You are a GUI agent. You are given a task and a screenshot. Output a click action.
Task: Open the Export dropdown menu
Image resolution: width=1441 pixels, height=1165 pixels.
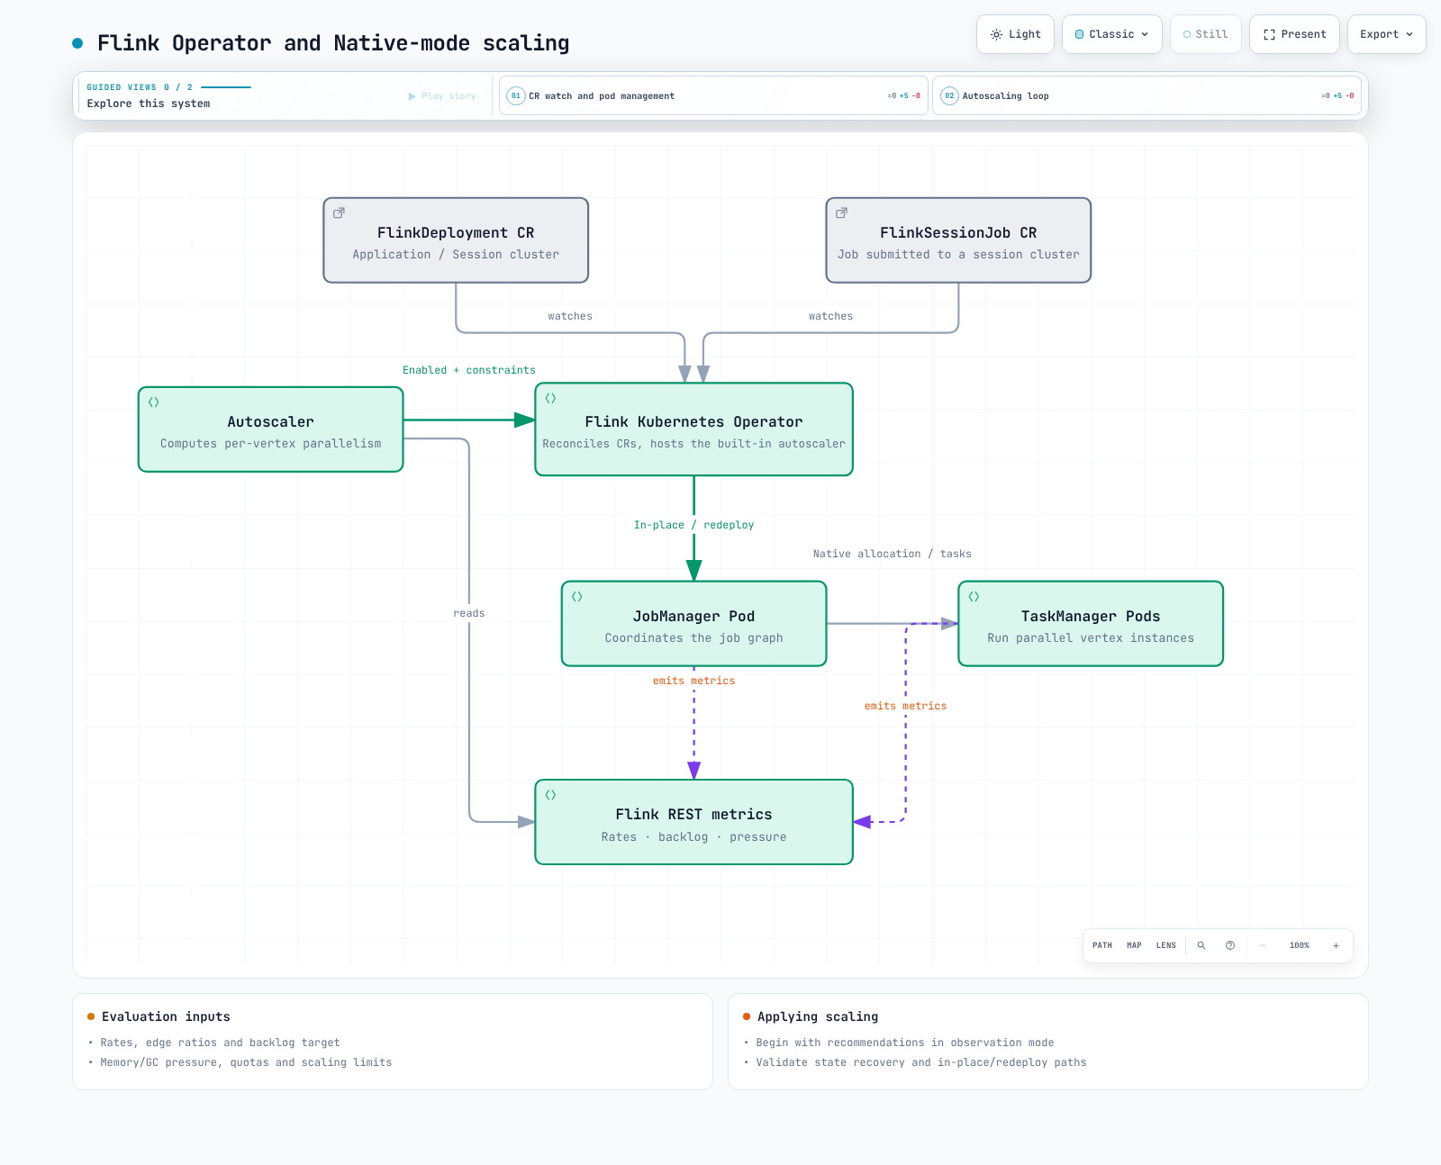[x=1386, y=34]
